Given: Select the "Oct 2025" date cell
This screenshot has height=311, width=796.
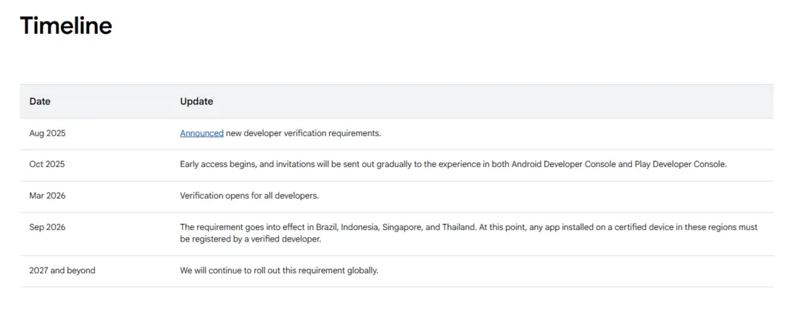Looking at the screenshot, I should tap(47, 164).
